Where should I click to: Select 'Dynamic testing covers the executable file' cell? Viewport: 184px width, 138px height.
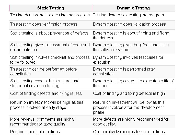click(133, 84)
